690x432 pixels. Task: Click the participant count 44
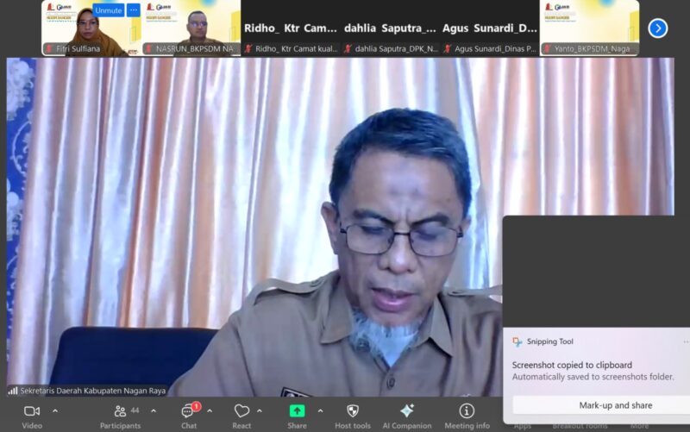tap(135, 410)
